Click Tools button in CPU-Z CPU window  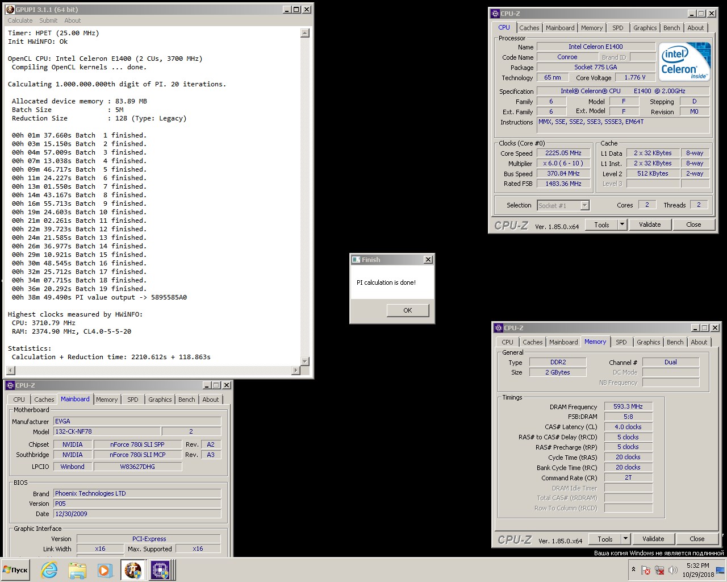(x=601, y=225)
